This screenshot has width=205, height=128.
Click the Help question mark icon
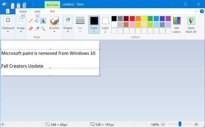(202, 11)
